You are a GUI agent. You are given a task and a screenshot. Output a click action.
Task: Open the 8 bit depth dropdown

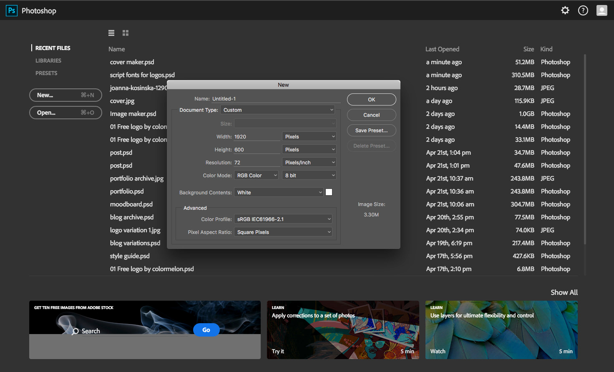coord(309,176)
